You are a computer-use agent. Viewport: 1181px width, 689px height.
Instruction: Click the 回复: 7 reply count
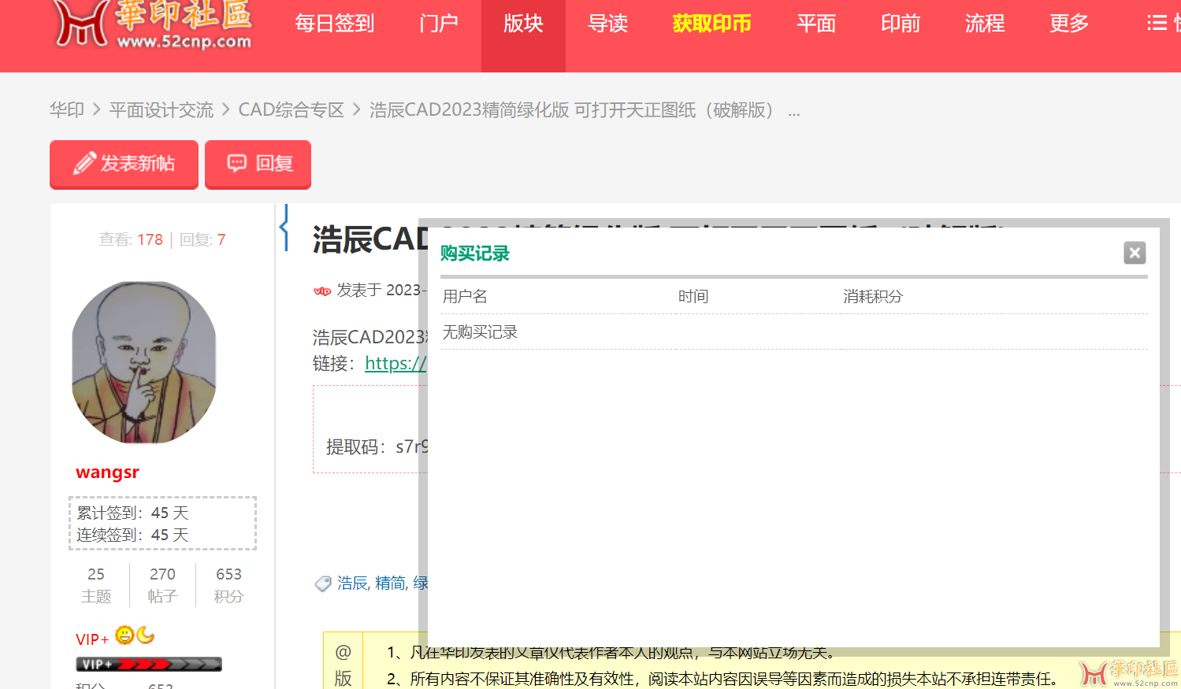click(202, 239)
